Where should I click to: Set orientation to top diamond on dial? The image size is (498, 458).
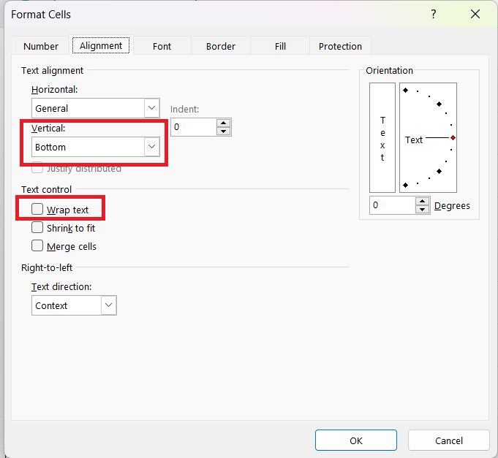[x=406, y=91]
